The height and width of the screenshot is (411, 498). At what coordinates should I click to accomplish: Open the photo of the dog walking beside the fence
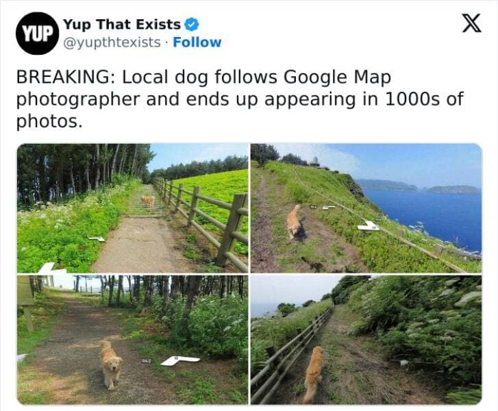(366, 340)
